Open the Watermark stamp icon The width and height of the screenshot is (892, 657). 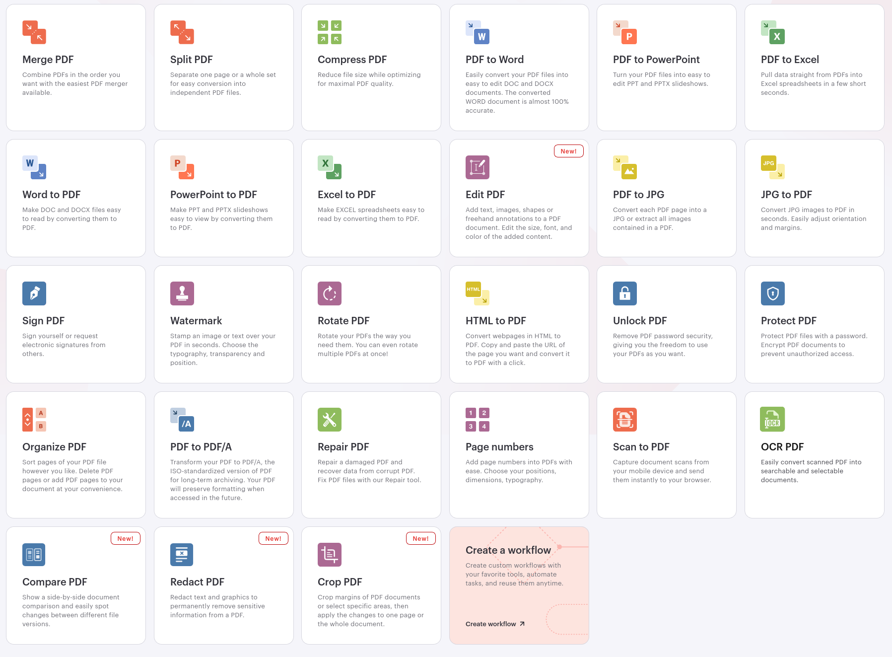(182, 293)
